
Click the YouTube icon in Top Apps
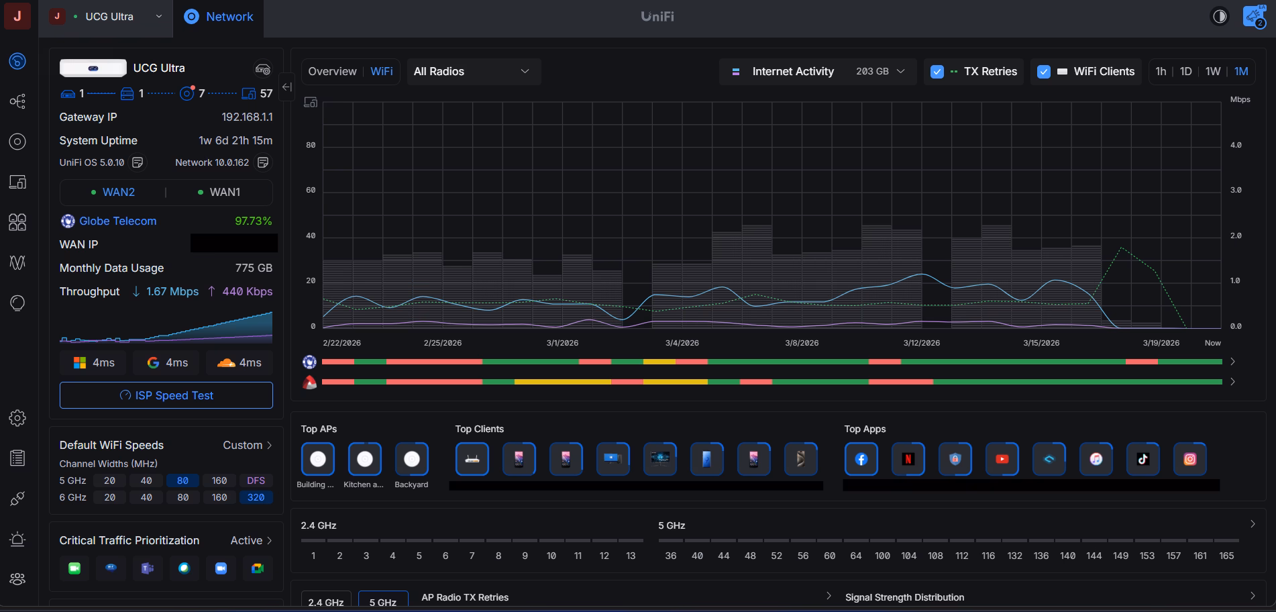point(1002,459)
